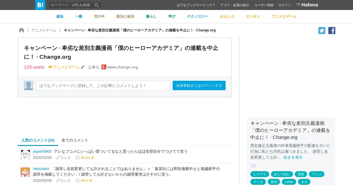
Task: Click the default user avatar
Action: 29,85
